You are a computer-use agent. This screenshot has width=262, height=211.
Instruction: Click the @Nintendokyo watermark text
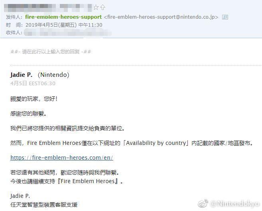click(x=235, y=204)
